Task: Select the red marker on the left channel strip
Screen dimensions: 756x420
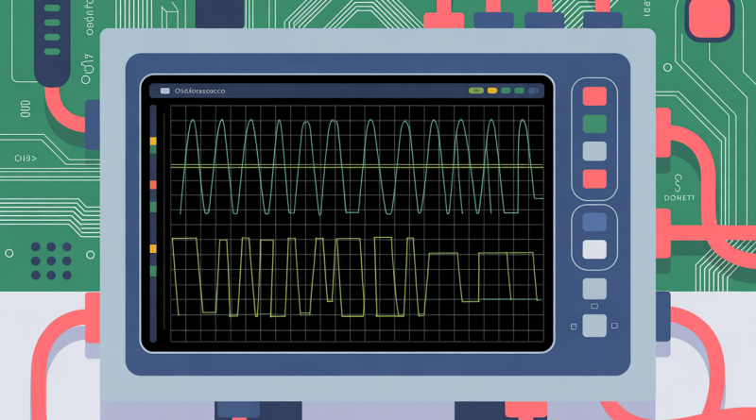Action: tap(153, 185)
